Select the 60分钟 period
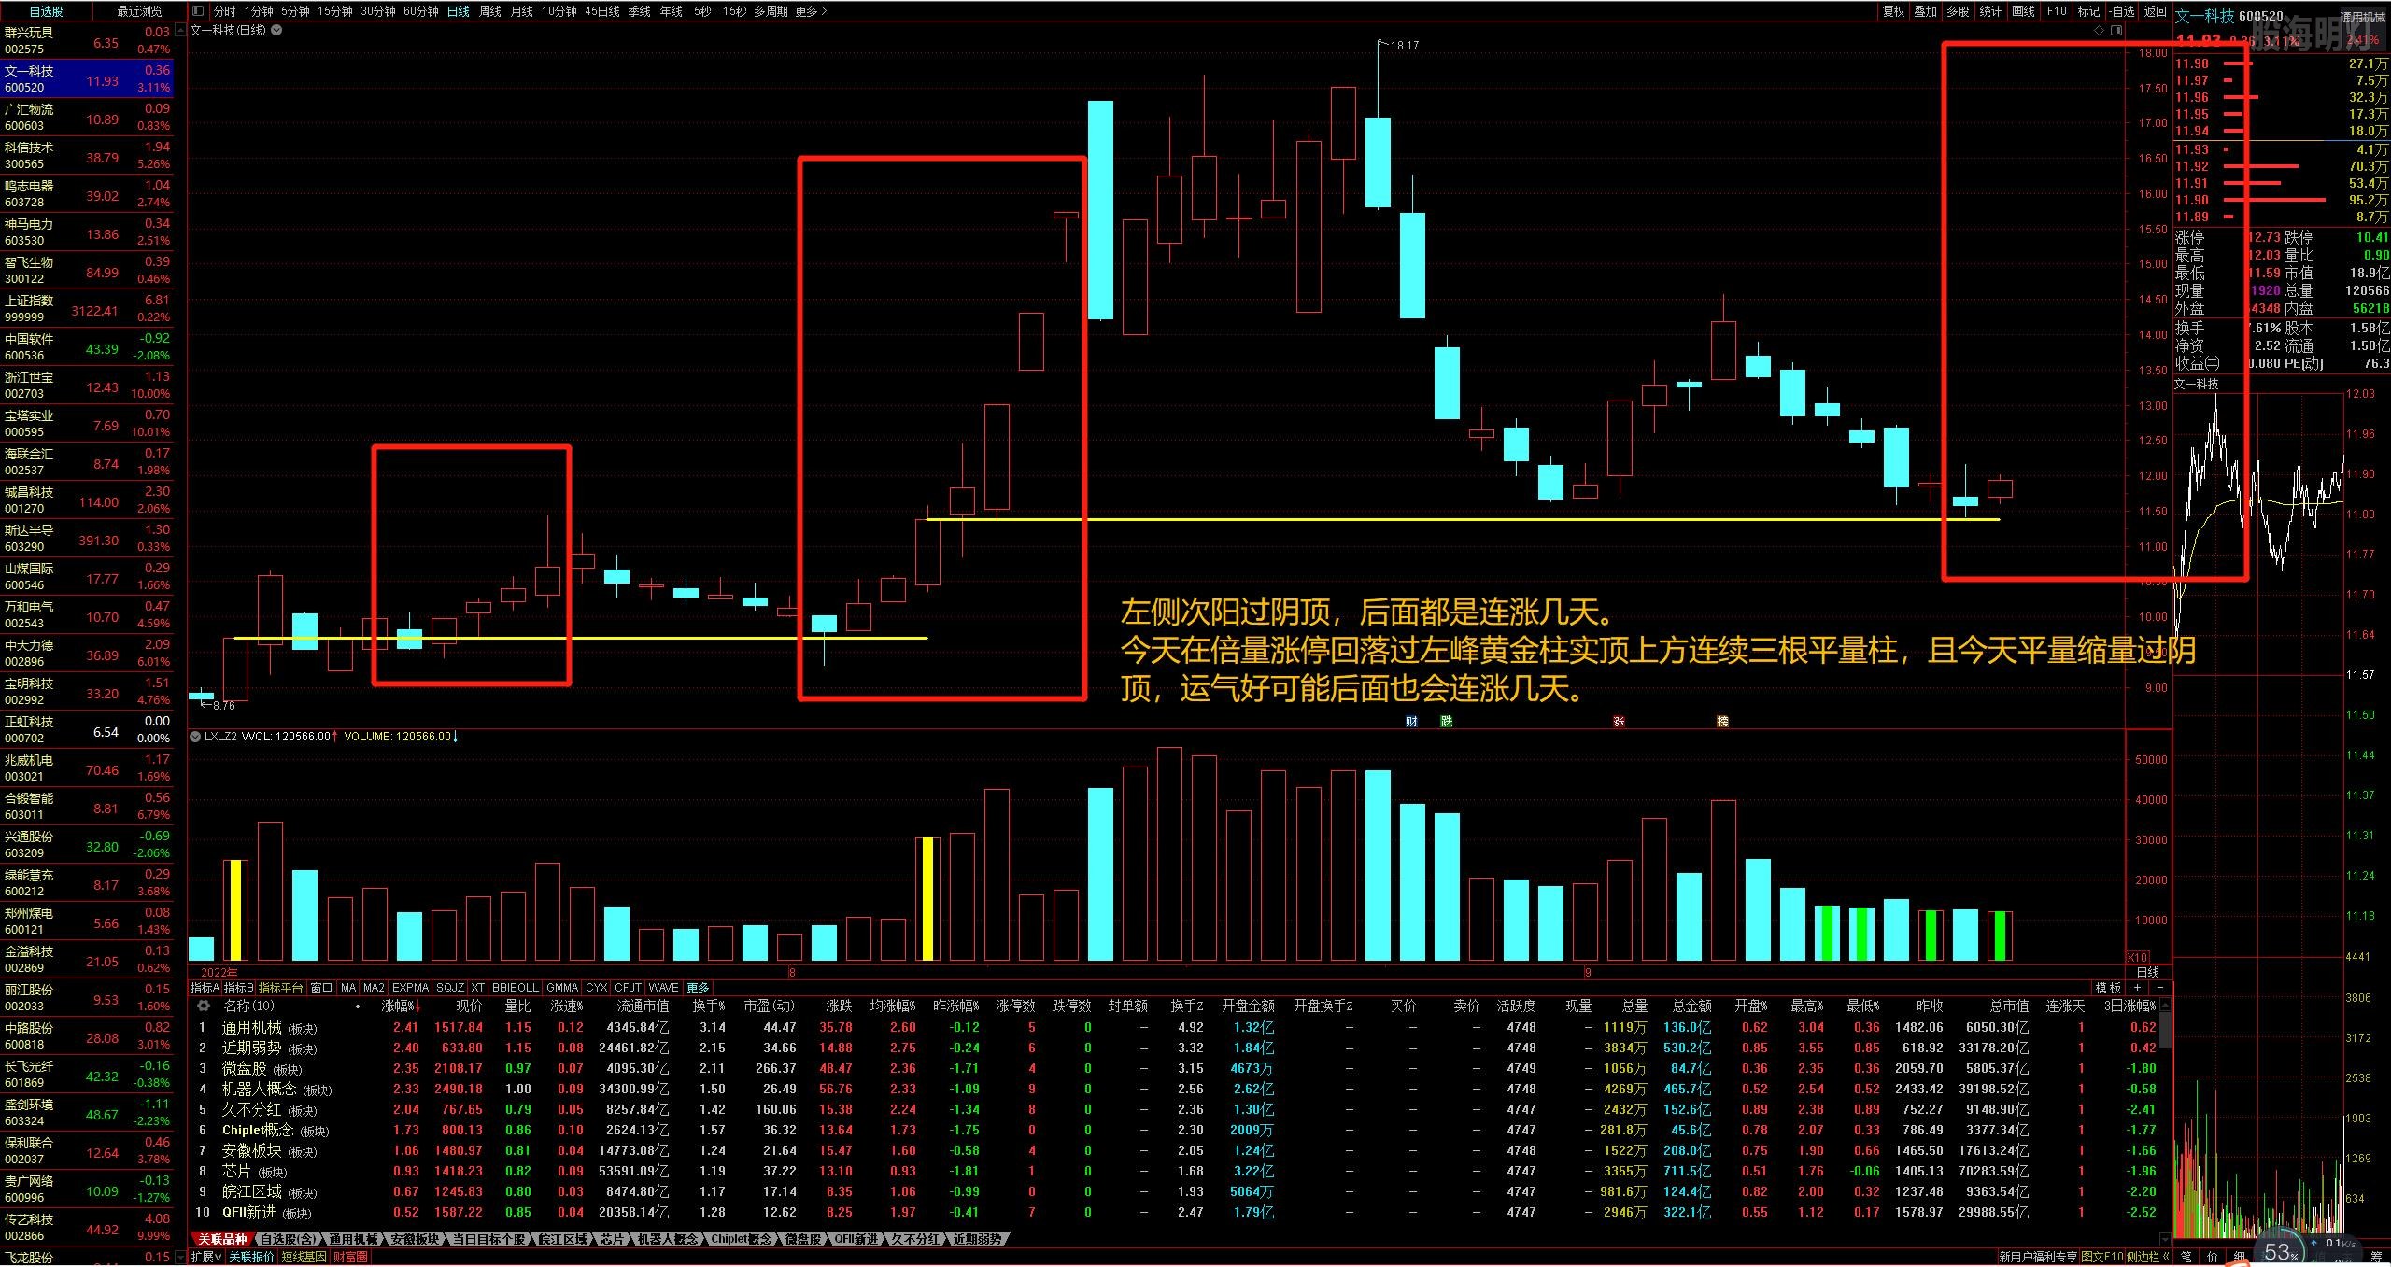The image size is (2391, 1267). (421, 11)
